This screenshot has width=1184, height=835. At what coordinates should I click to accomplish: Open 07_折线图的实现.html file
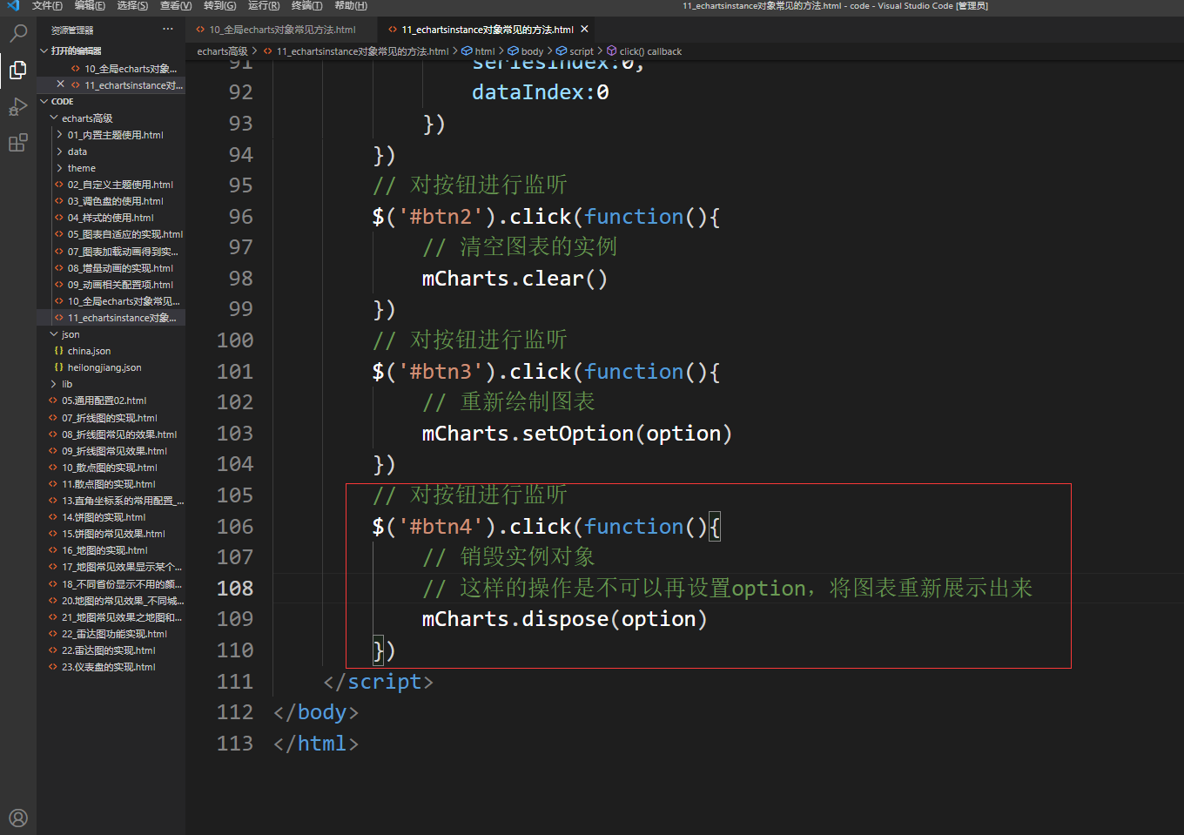(111, 417)
